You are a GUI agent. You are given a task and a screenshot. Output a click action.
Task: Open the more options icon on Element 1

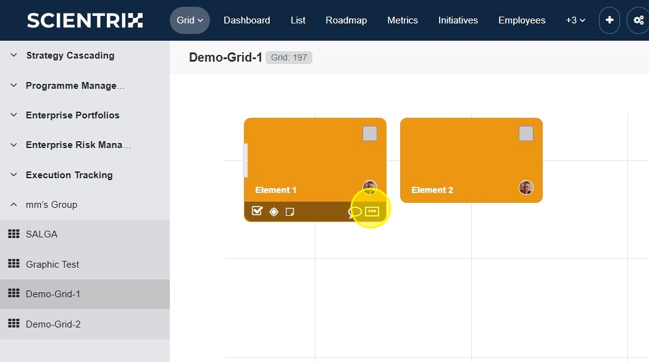pos(372,212)
